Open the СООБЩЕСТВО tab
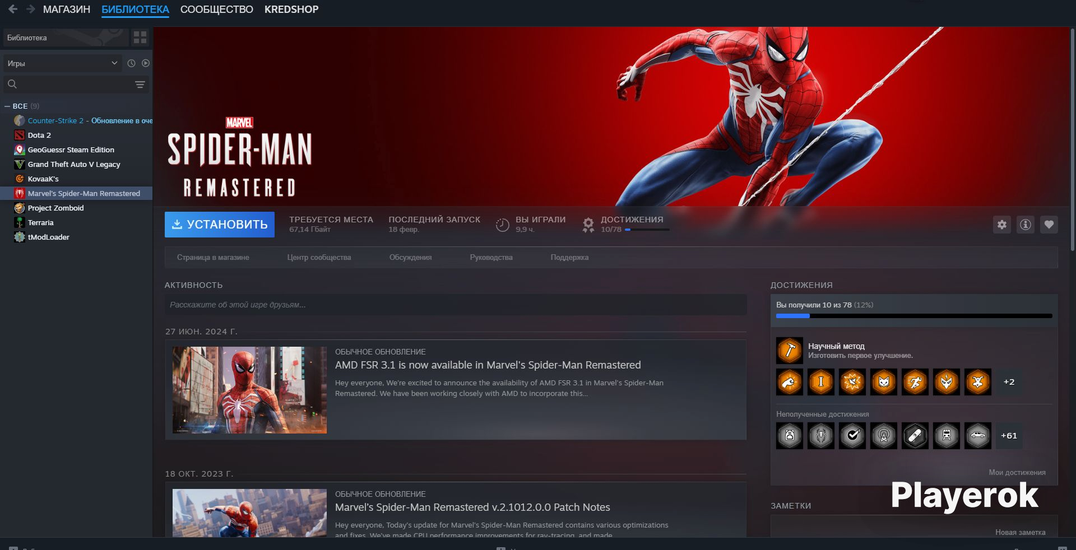1076x550 pixels. click(x=217, y=10)
